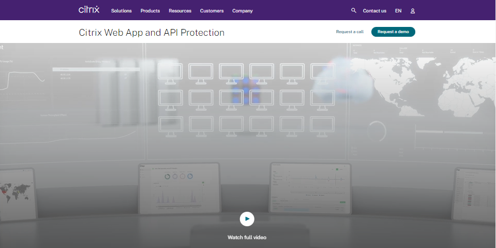Viewport: 496px width, 248px height.
Task: Open the Customers menu
Action: [x=212, y=11]
